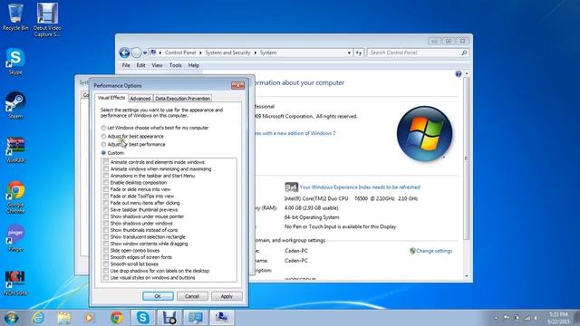The width and height of the screenshot is (580, 326).
Task: Open the WinRAR desktop shortcut
Action: pyautogui.click(x=15, y=149)
